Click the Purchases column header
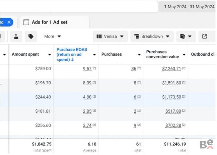217x155 pixels. tap(111, 54)
